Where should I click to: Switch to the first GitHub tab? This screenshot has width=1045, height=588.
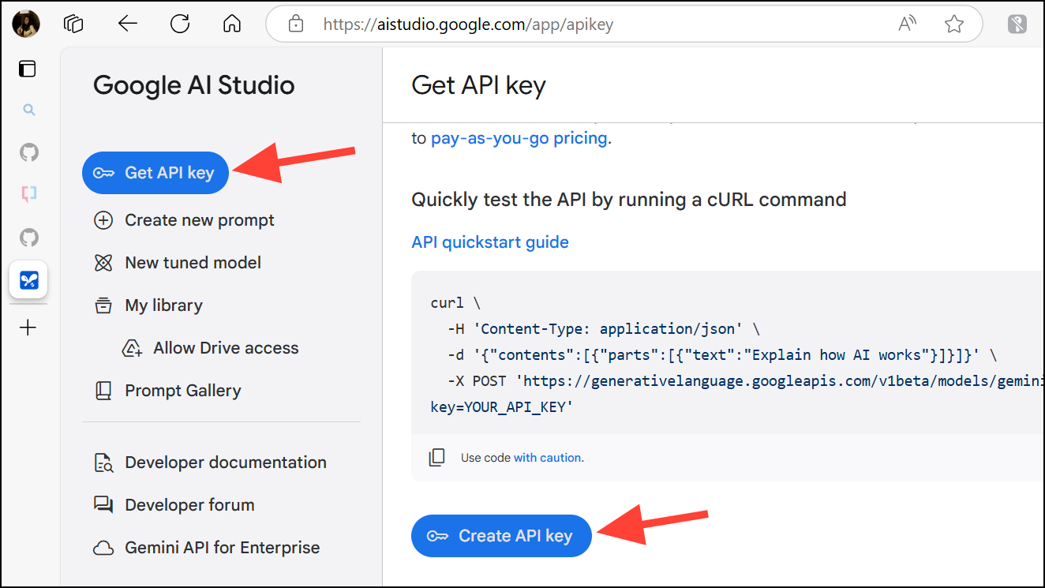pos(29,152)
